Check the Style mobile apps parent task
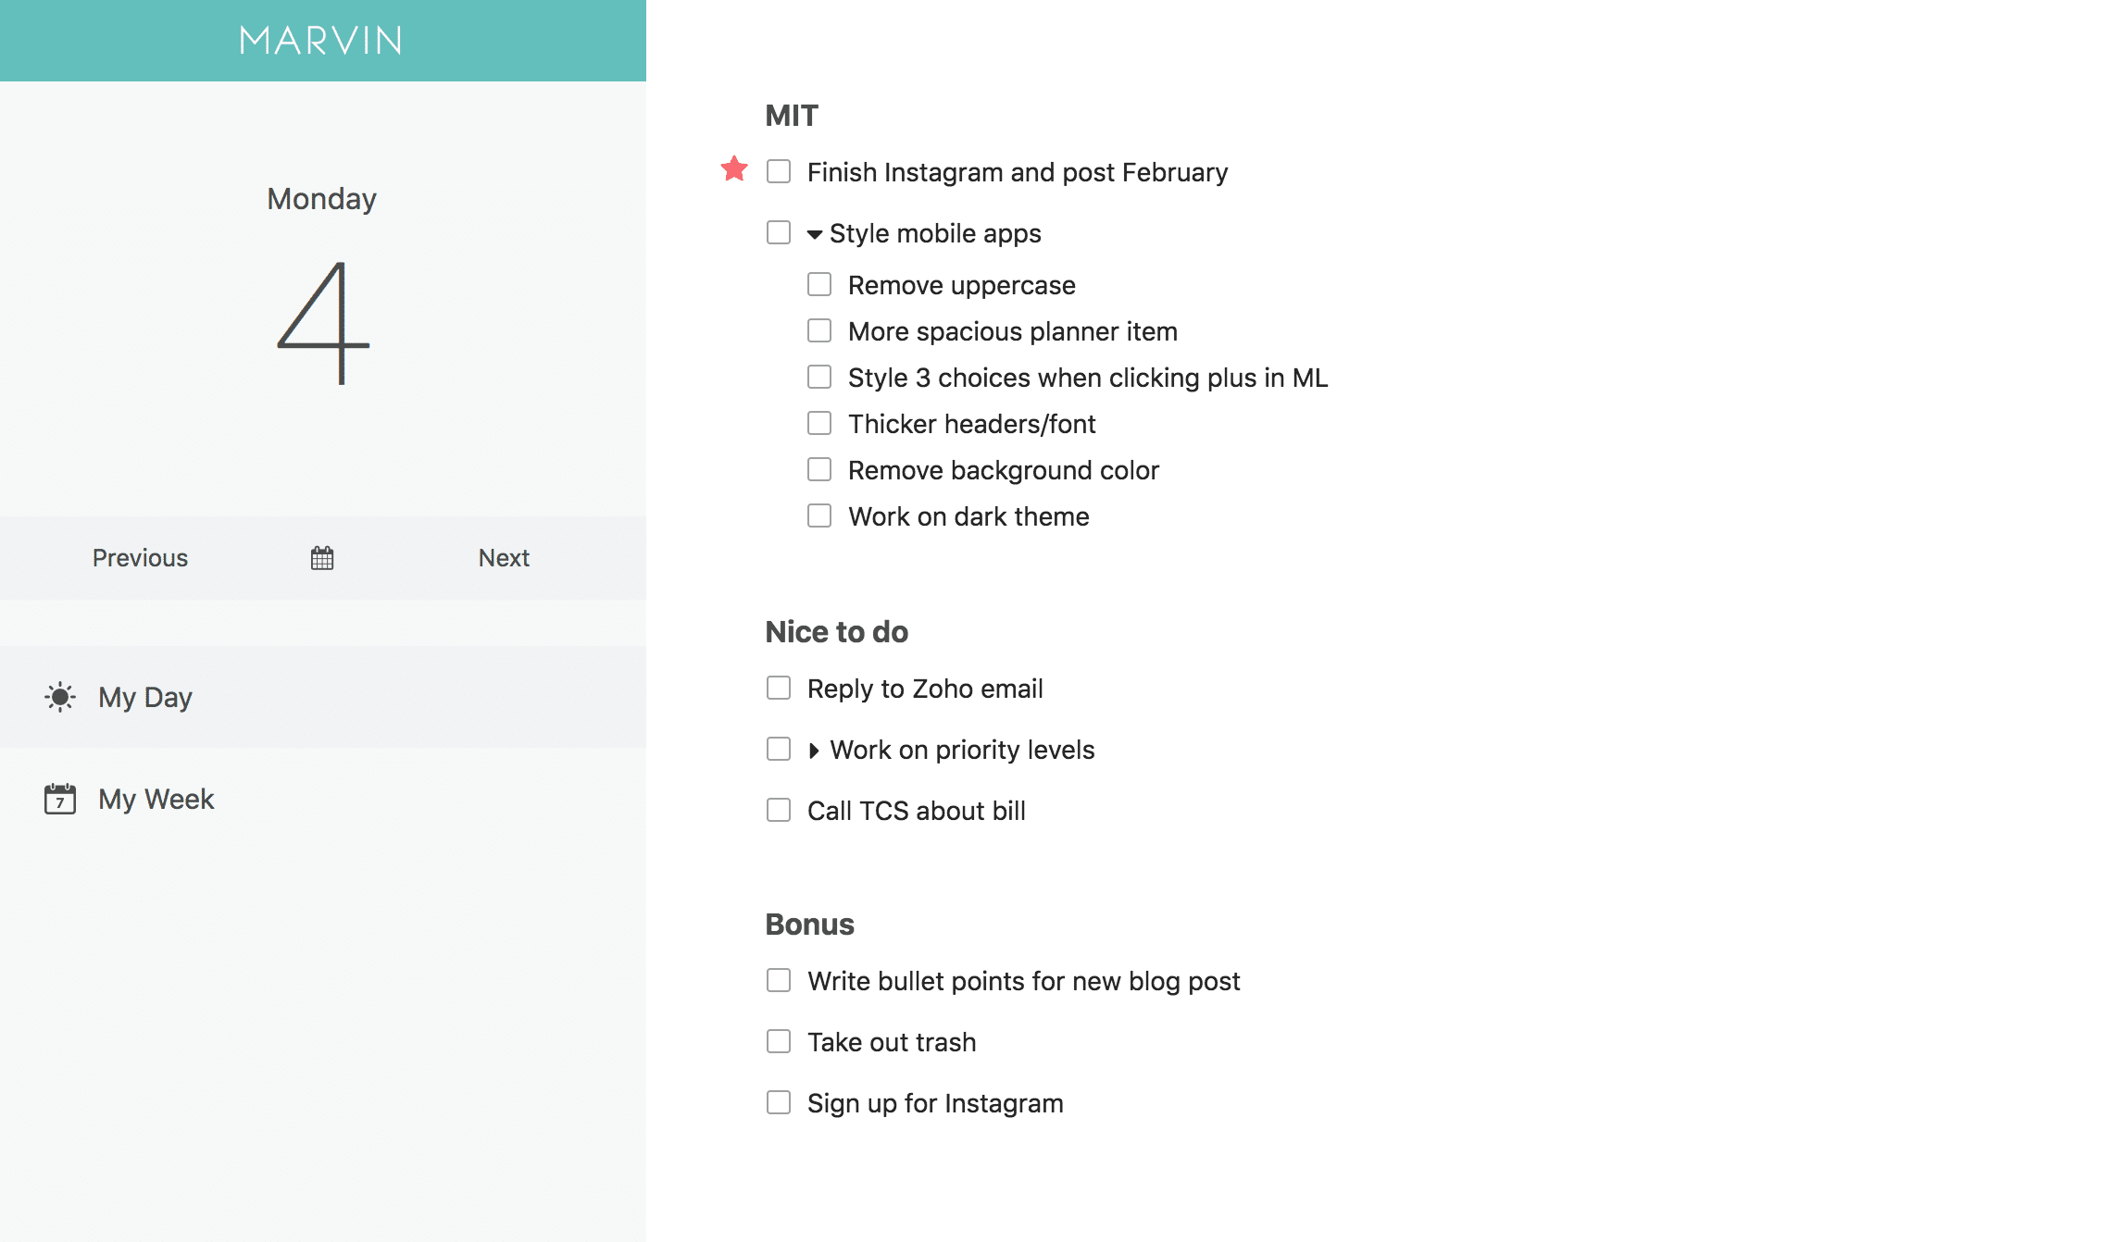 pyautogui.click(x=779, y=232)
